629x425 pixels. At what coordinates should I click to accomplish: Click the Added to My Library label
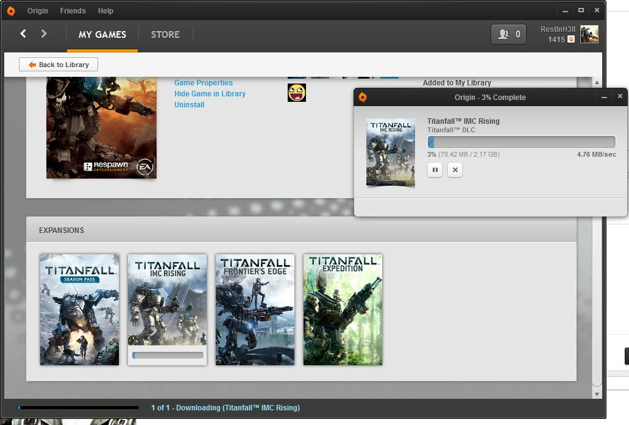[x=457, y=83]
